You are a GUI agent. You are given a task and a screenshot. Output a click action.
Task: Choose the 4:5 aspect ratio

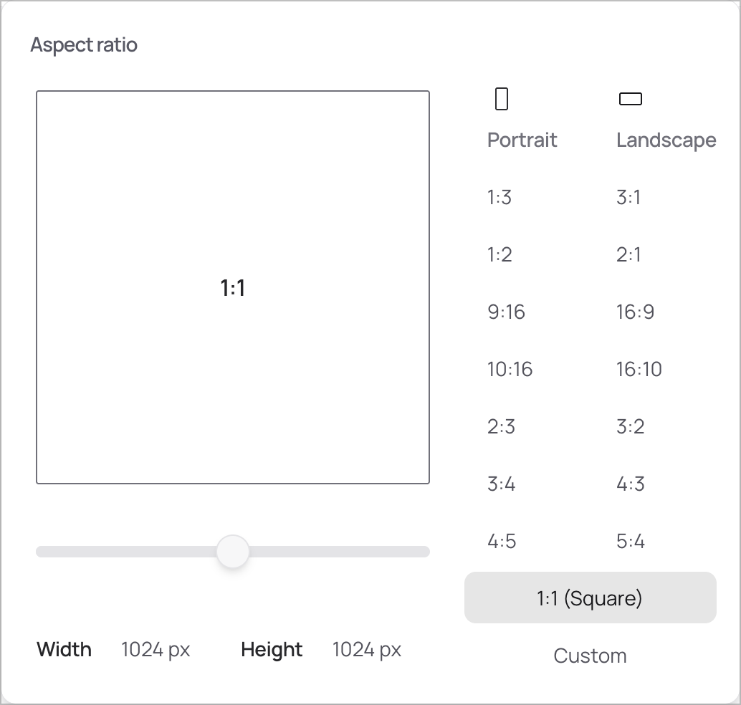pos(502,542)
